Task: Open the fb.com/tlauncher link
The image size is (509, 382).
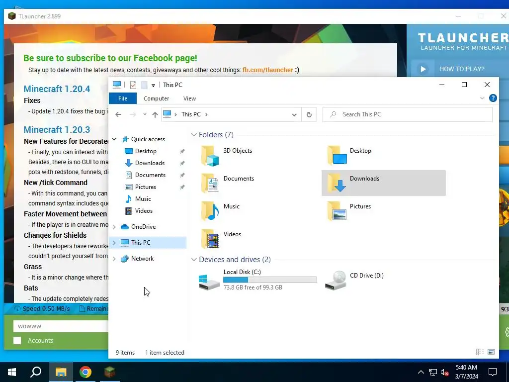Action: [x=268, y=70]
